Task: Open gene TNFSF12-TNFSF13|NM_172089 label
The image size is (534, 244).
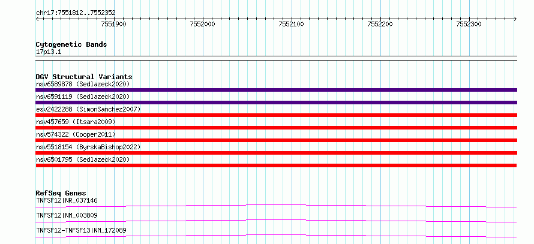Action: (81, 230)
